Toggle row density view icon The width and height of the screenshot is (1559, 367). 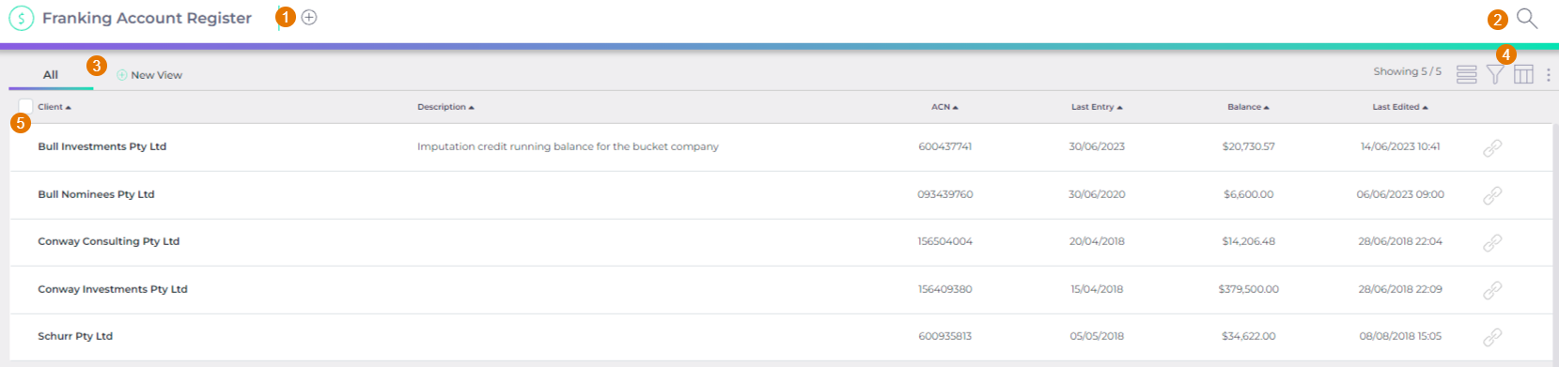(x=1466, y=74)
